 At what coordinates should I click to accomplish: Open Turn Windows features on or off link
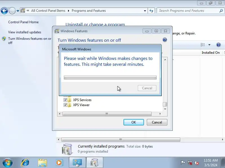[30, 41]
